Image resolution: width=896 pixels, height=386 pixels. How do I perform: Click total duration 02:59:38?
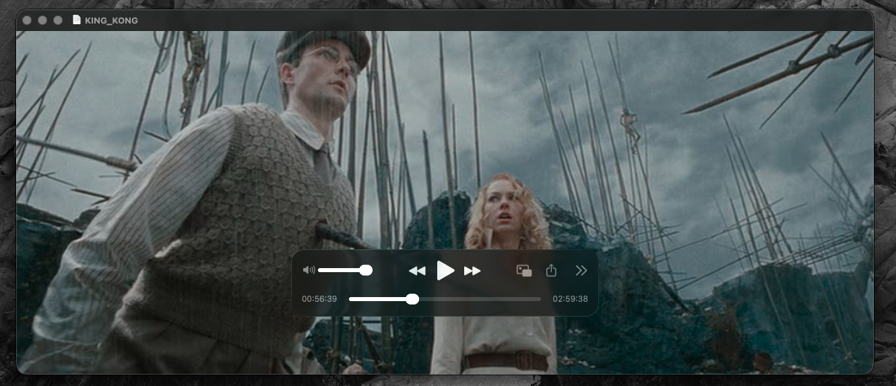click(570, 299)
